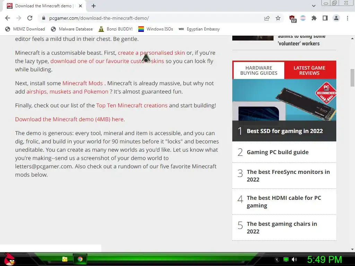The image size is (355, 266).
Task: Open 'Best SSD for gaming in 2022'
Action: pos(285,131)
